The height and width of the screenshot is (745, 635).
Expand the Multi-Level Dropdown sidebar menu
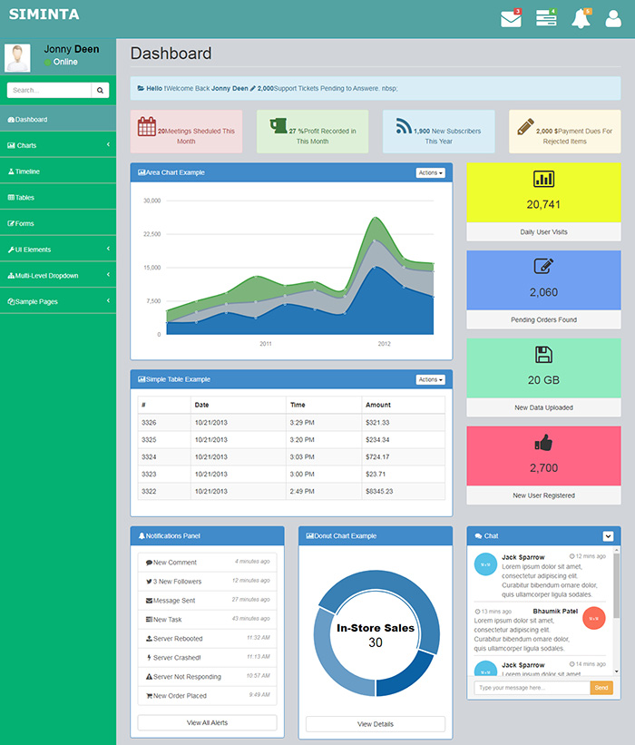point(58,275)
